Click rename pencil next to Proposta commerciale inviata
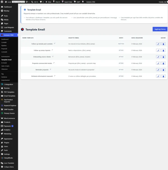 coord(54,63)
